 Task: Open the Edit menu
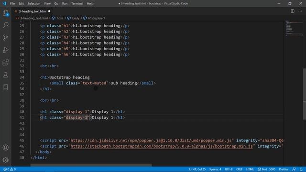(21, 3)
